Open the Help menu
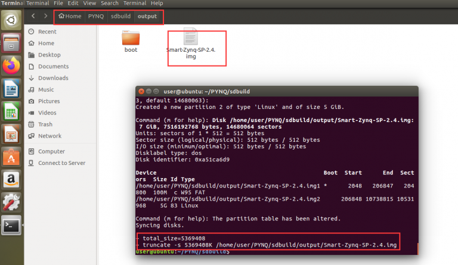The width and height of the screenshot is (458, 265). click(x=157, y=3)
